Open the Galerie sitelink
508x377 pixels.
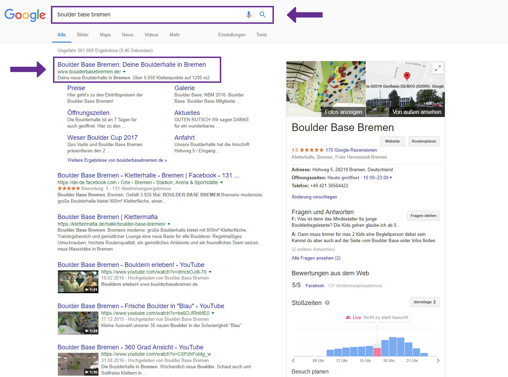(185, 88)
